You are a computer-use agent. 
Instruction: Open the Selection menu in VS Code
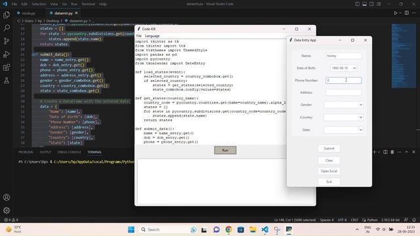pos(39,4)
